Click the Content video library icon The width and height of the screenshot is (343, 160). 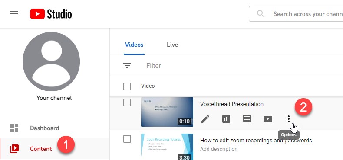tap(14, 149)
